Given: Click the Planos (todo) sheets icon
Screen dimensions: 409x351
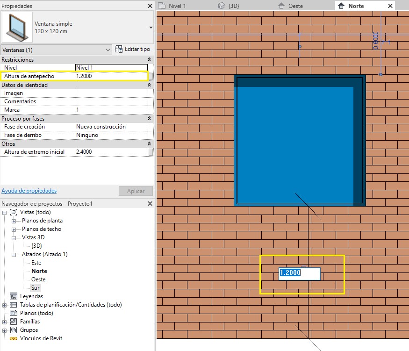Looking at the screenshot, I should point(14,313).
